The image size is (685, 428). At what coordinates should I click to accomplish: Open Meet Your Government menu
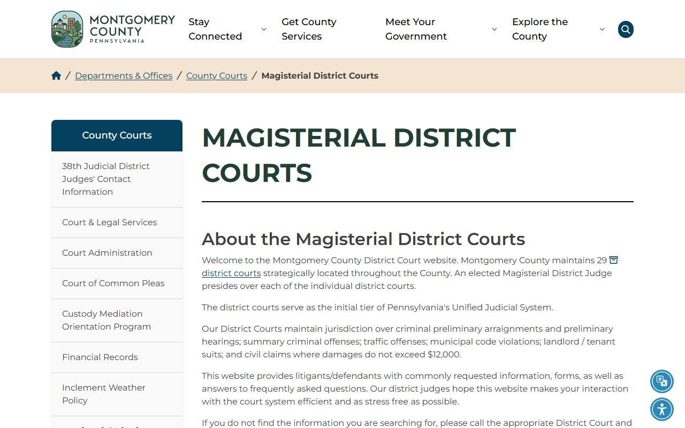coord(416,29)
